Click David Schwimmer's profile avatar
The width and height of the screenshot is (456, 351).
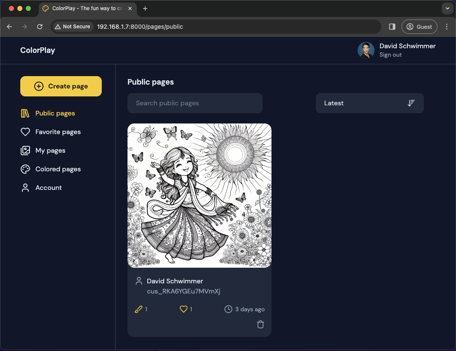(366, 50)
